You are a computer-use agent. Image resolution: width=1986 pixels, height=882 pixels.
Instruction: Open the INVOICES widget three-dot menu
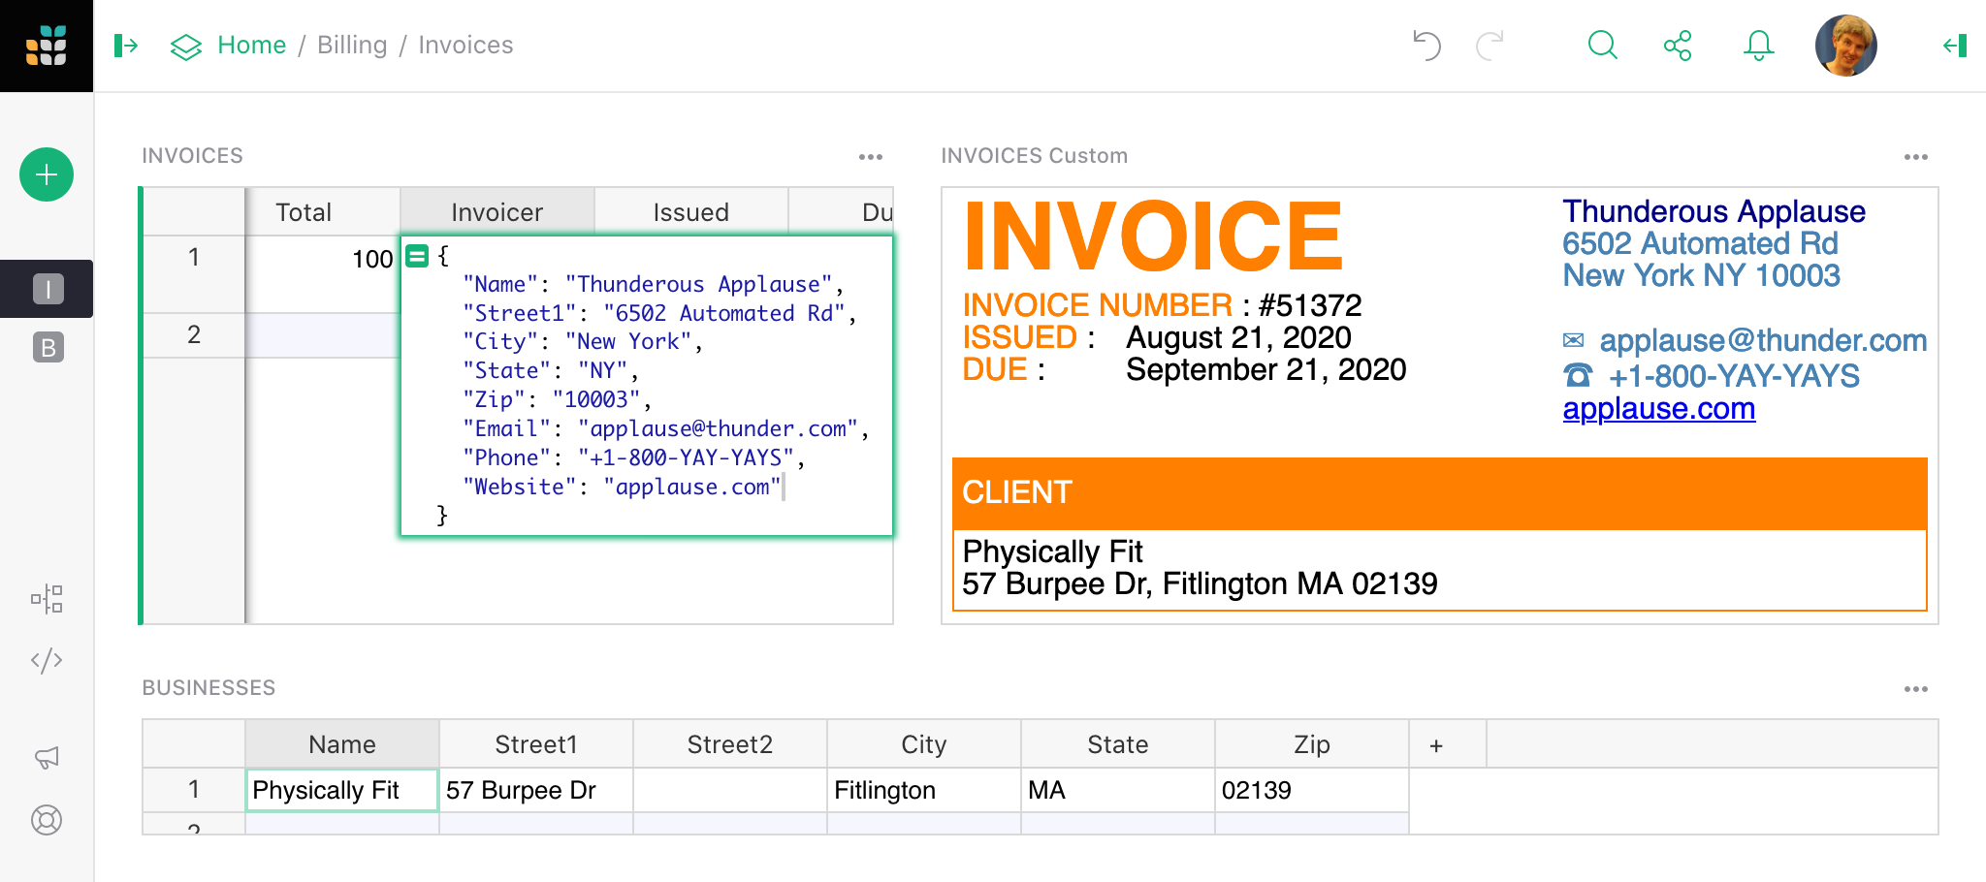click(x=871, y=156)
